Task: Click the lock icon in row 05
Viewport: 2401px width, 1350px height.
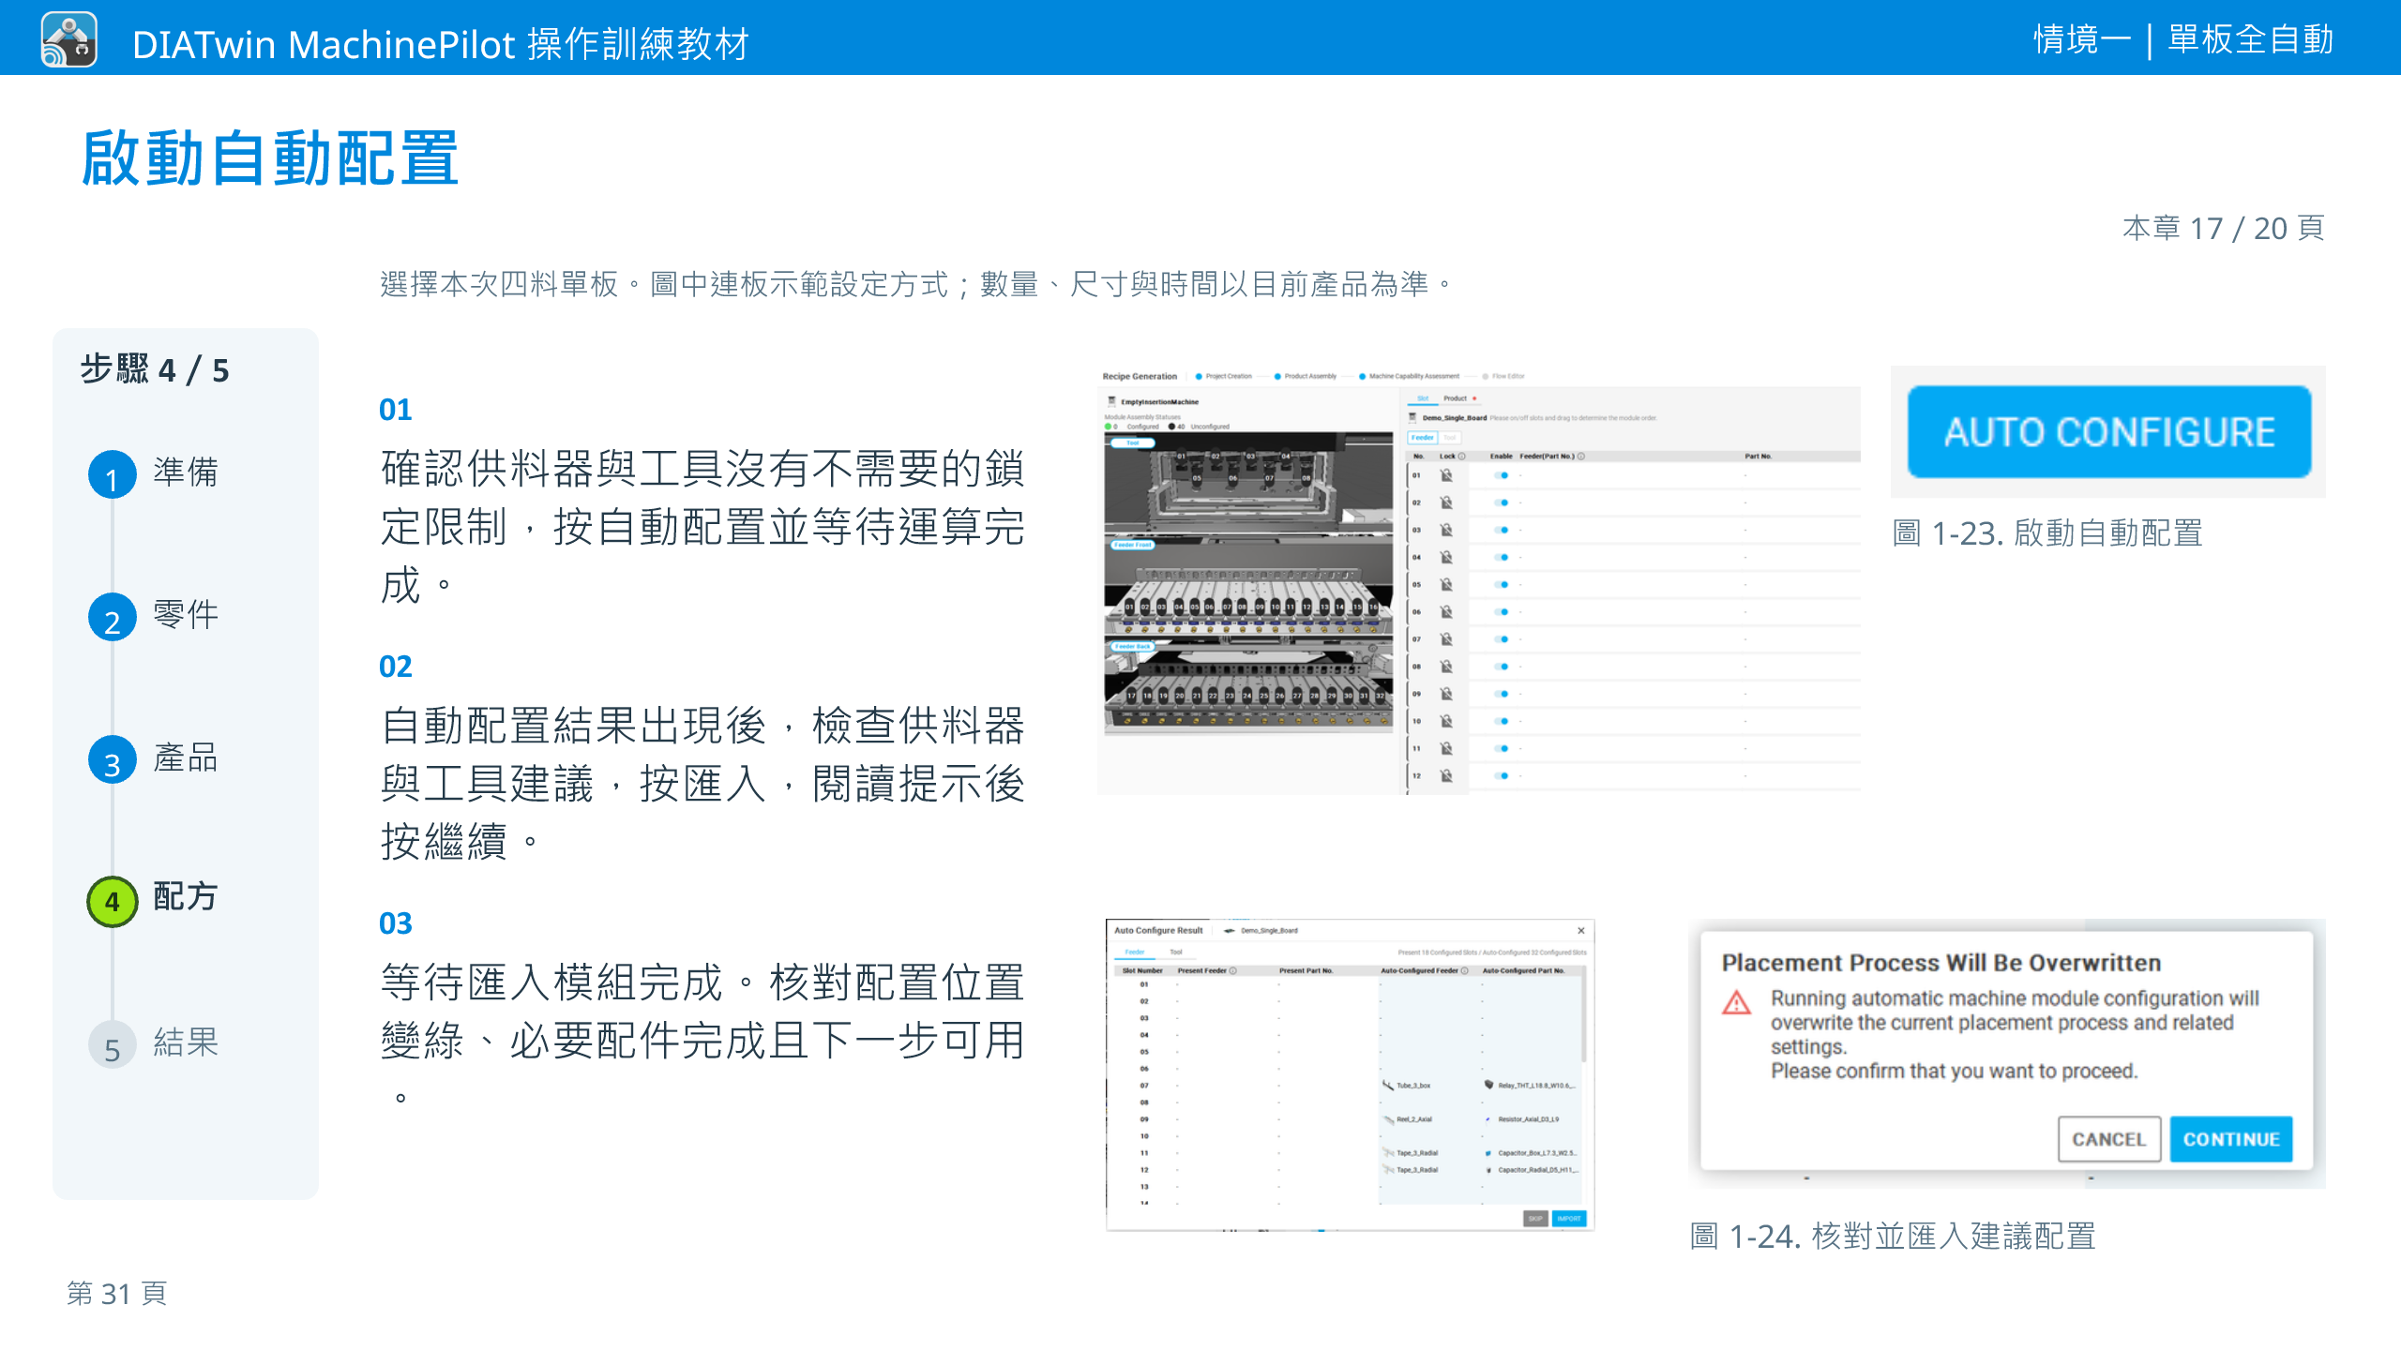Action: point(1446,584)
